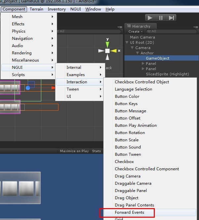199x220 pixels.
Task: Collapse the UI Root (2D) tree node
Action: (x=127, y=42)
